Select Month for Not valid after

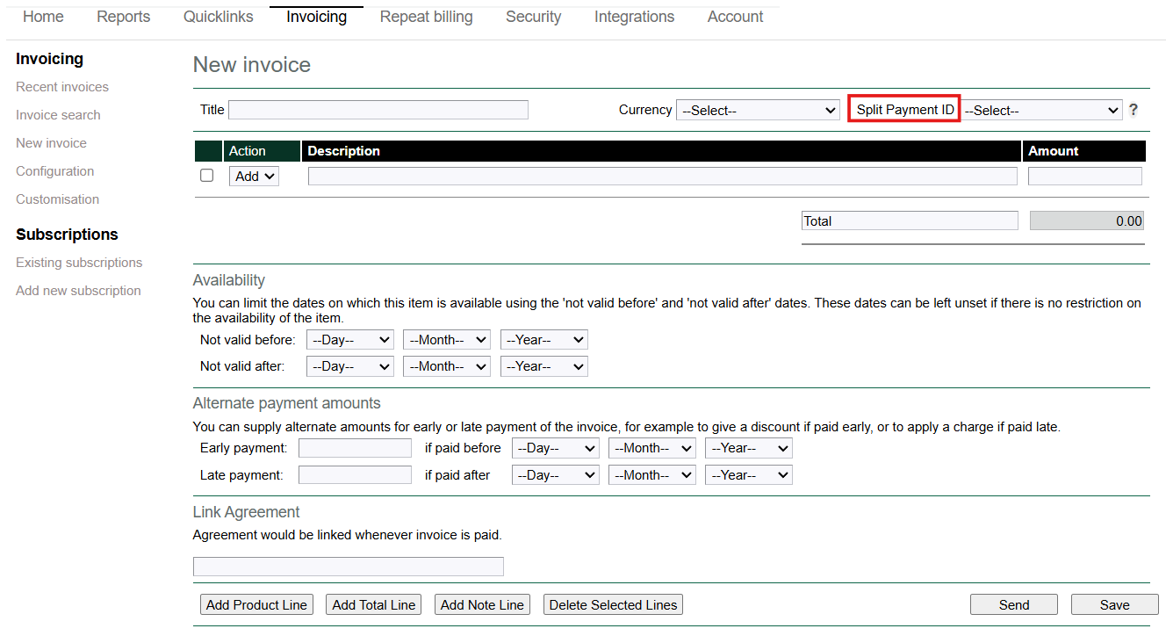447,366
